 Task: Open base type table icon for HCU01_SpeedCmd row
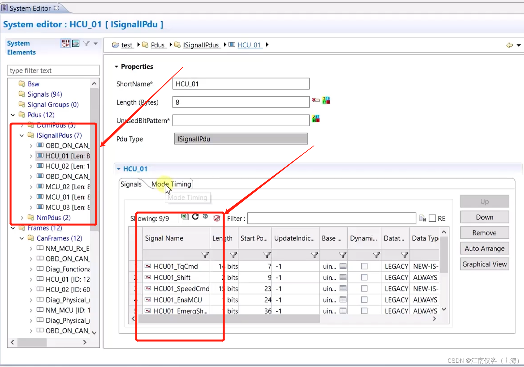[x=343, y=288]
